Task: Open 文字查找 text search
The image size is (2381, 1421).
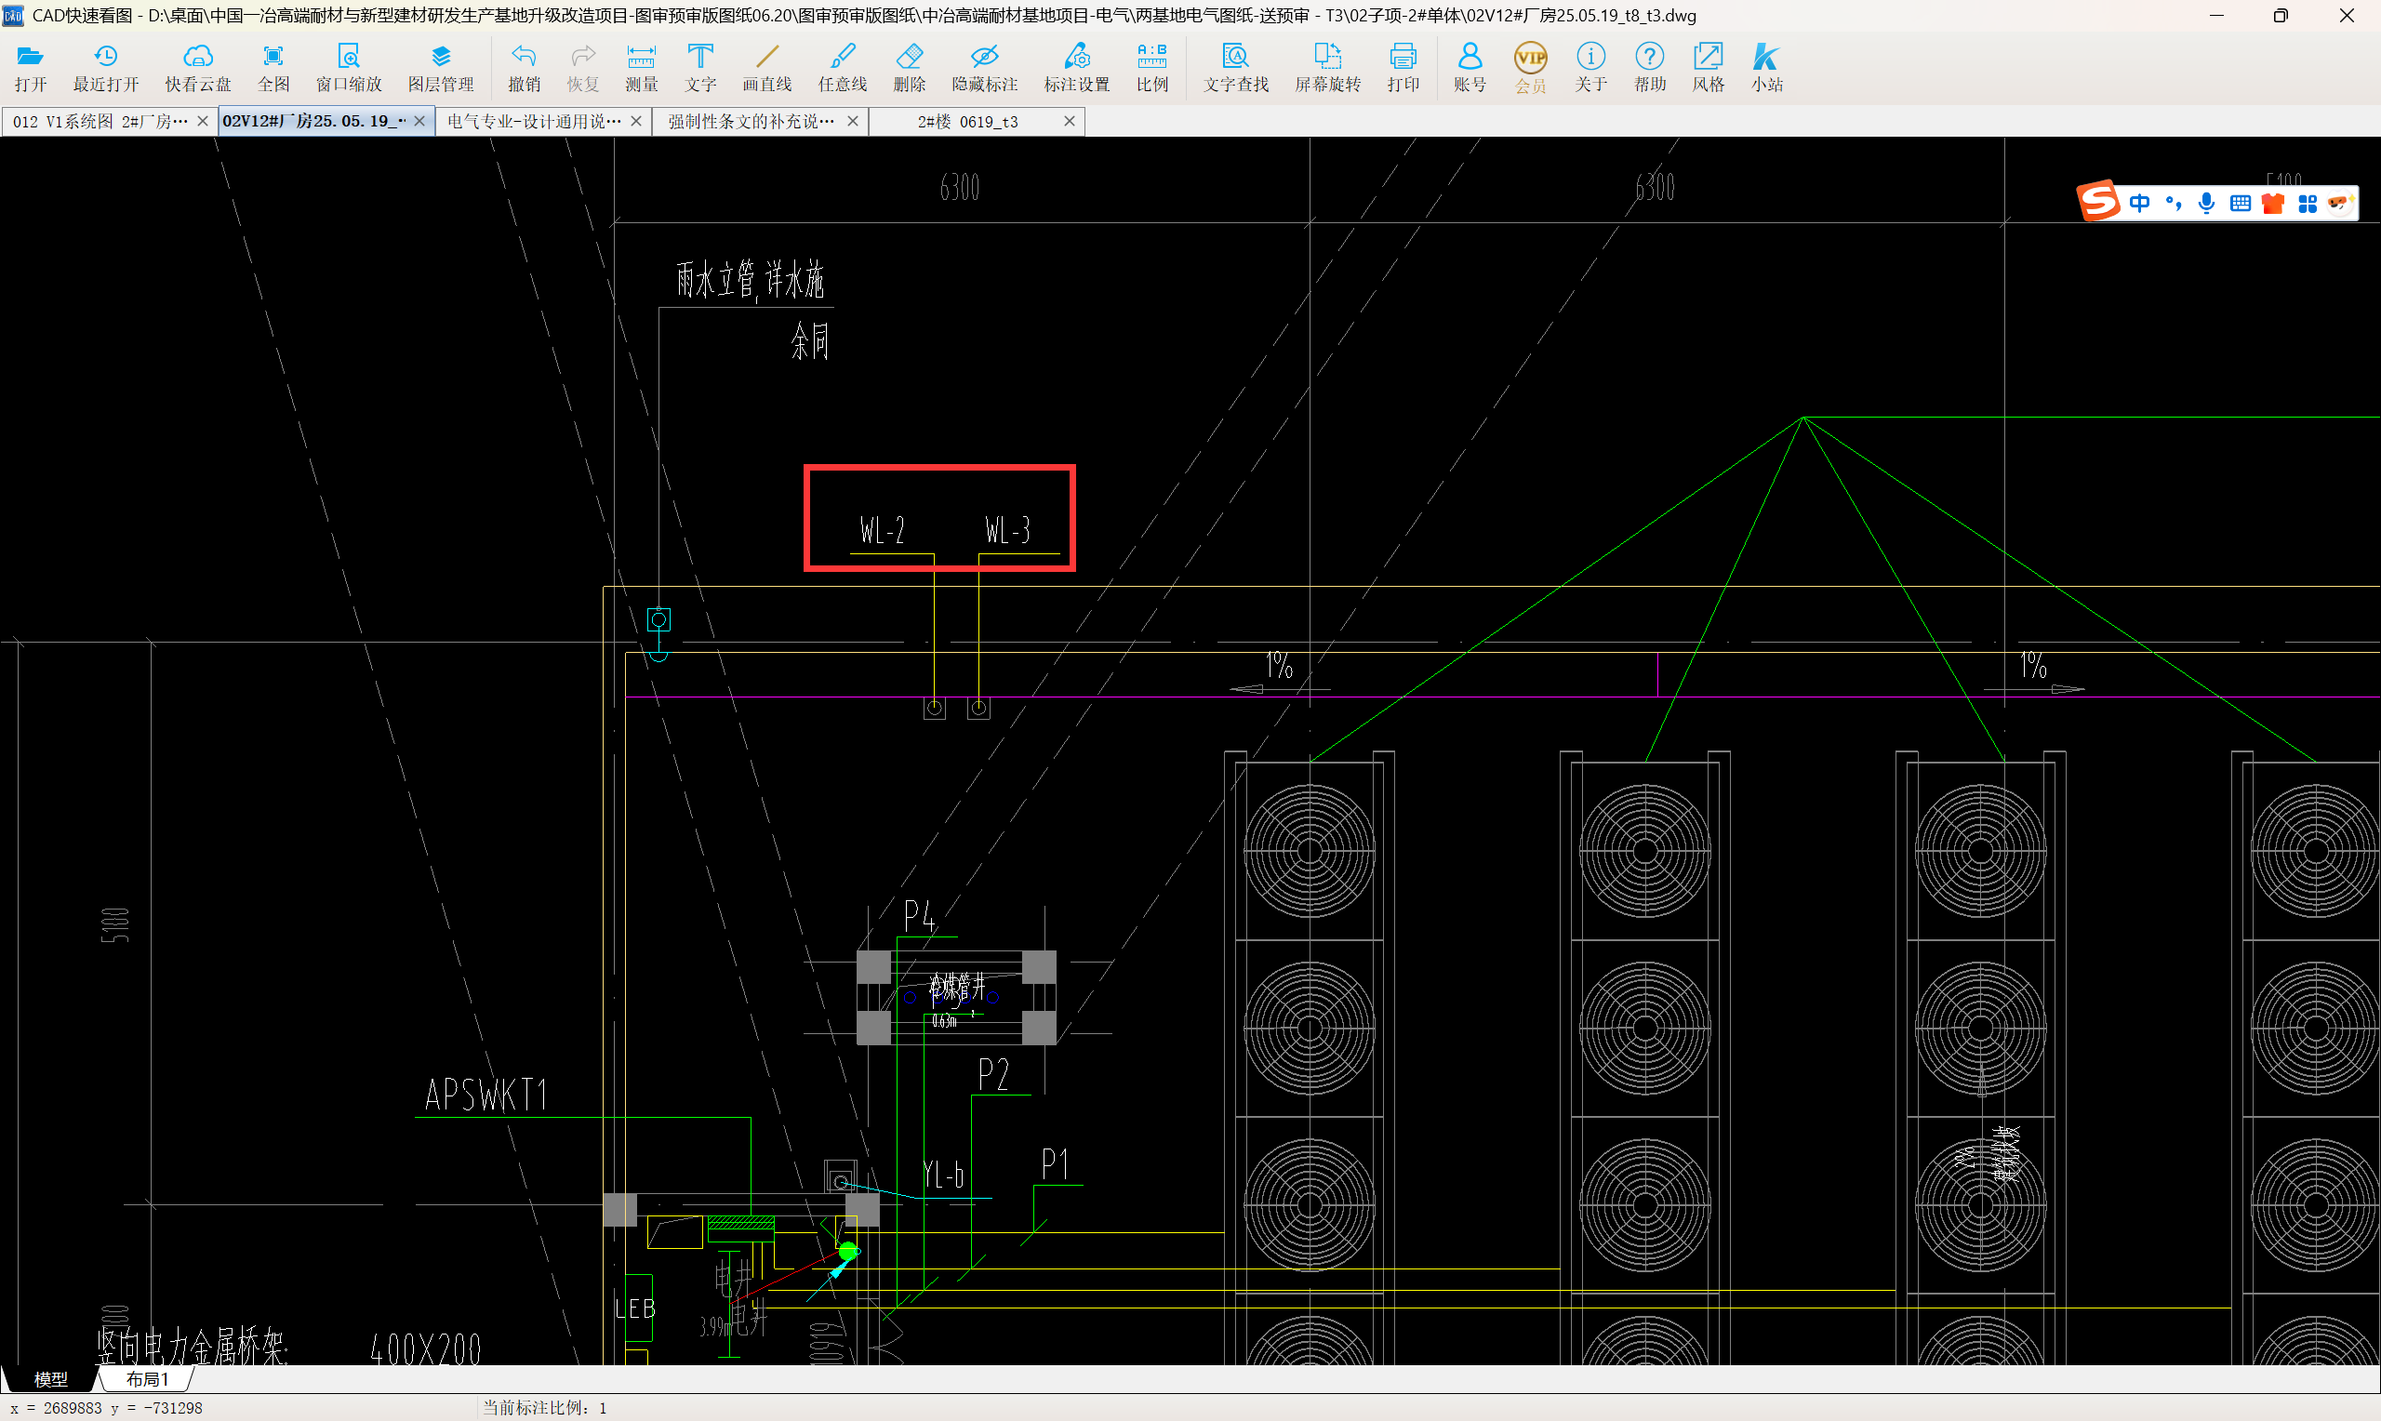Action: click(1235, 67)
